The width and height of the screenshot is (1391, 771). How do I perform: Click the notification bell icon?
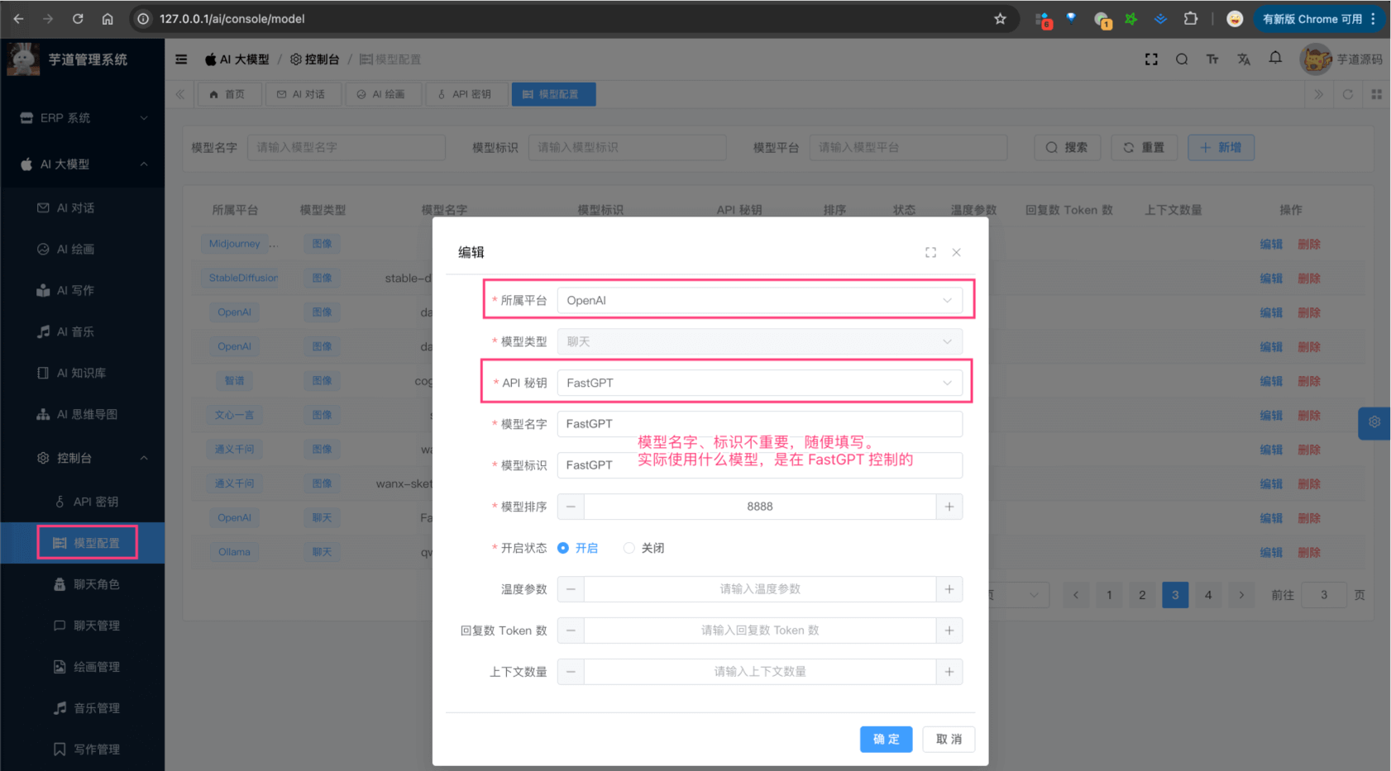[x=1275, y=59]
